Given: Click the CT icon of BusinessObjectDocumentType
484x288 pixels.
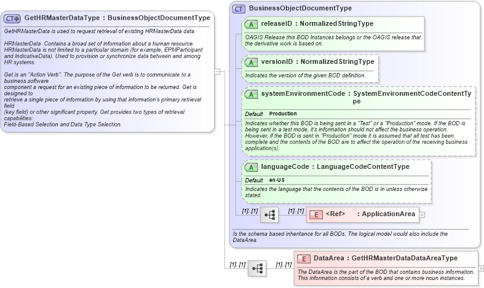Looking at the screenshot, I should tap(239, 9).
